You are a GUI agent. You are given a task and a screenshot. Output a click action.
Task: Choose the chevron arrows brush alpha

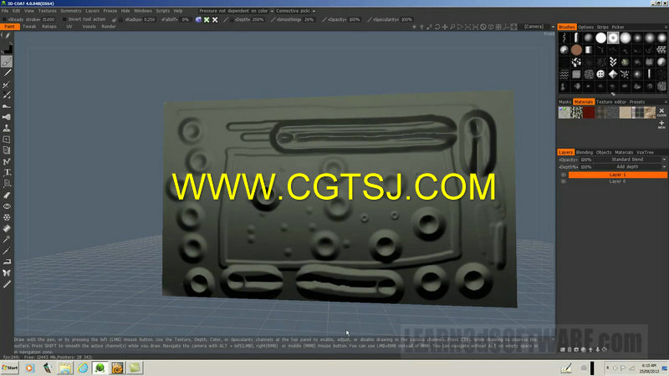point(613,62)
